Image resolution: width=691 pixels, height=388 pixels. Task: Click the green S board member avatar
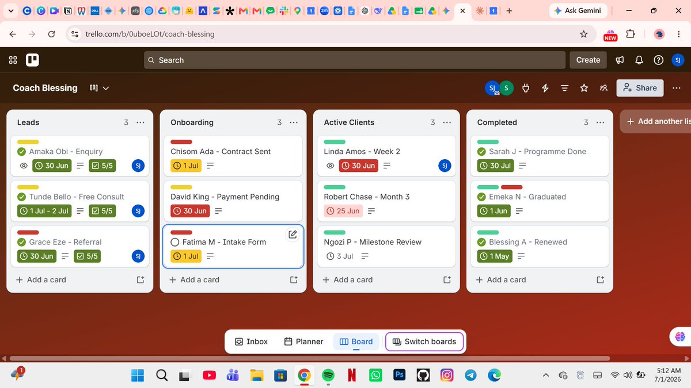tap(506, 88)
